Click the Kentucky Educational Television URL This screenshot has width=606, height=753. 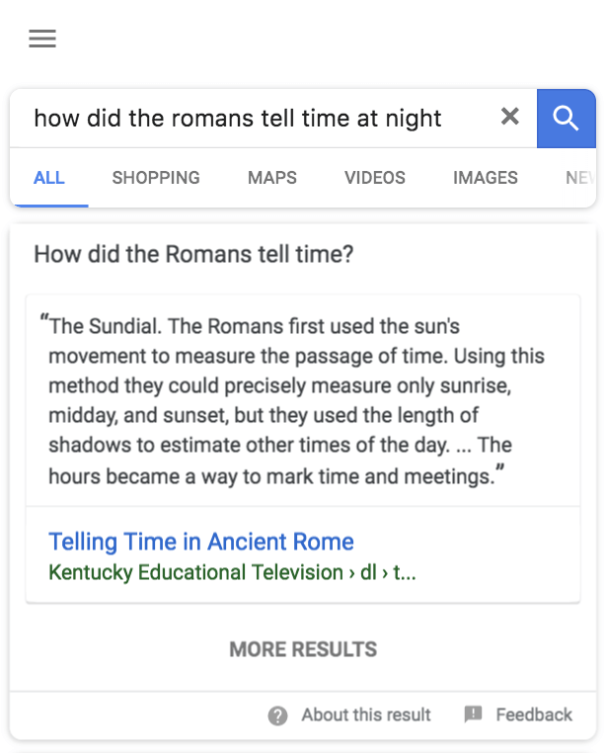point(232,572)
